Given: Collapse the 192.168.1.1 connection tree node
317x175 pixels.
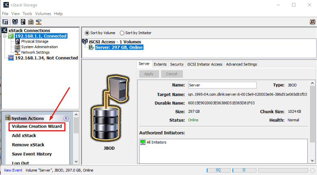Looking at the screenshot, I should tap(4, 36).
